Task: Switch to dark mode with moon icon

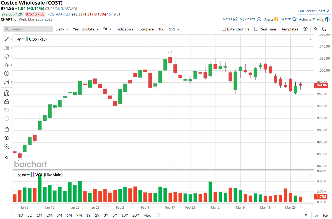Action: pyautogui.click(x=324, y=29)
